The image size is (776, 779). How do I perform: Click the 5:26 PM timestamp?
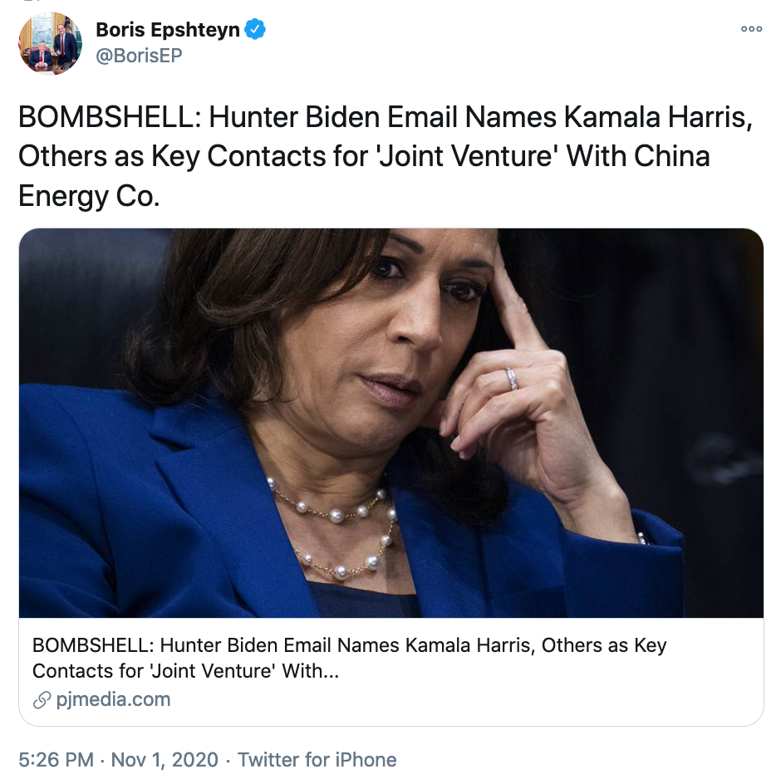(56, 759)
